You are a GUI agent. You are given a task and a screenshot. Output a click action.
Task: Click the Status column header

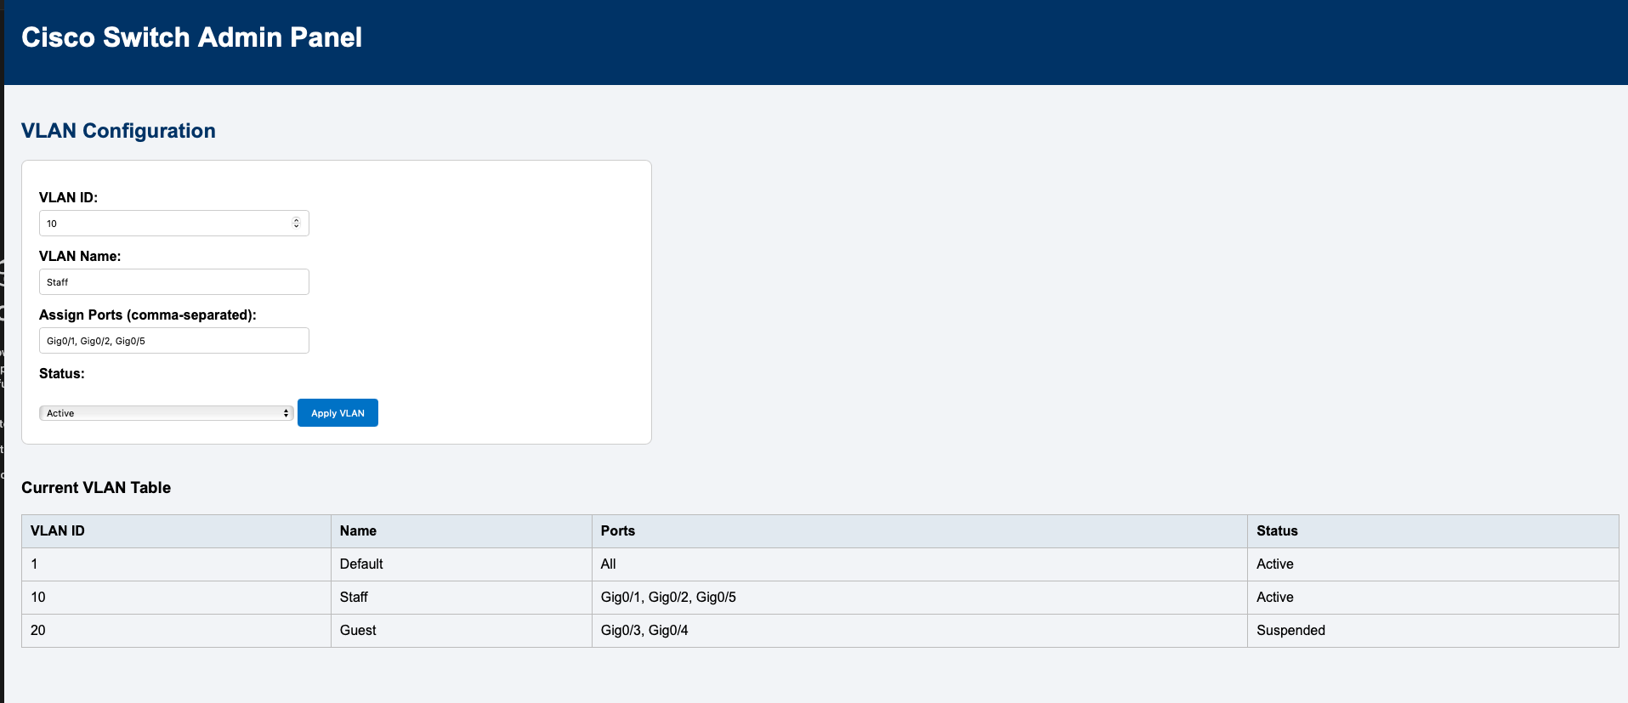coord(1433,531)
